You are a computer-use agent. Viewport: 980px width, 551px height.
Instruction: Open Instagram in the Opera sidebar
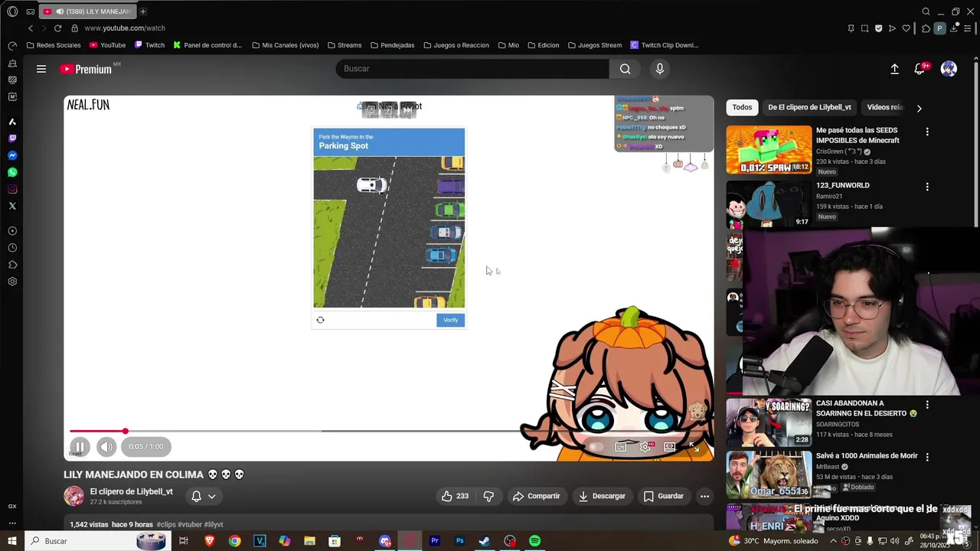12,189
